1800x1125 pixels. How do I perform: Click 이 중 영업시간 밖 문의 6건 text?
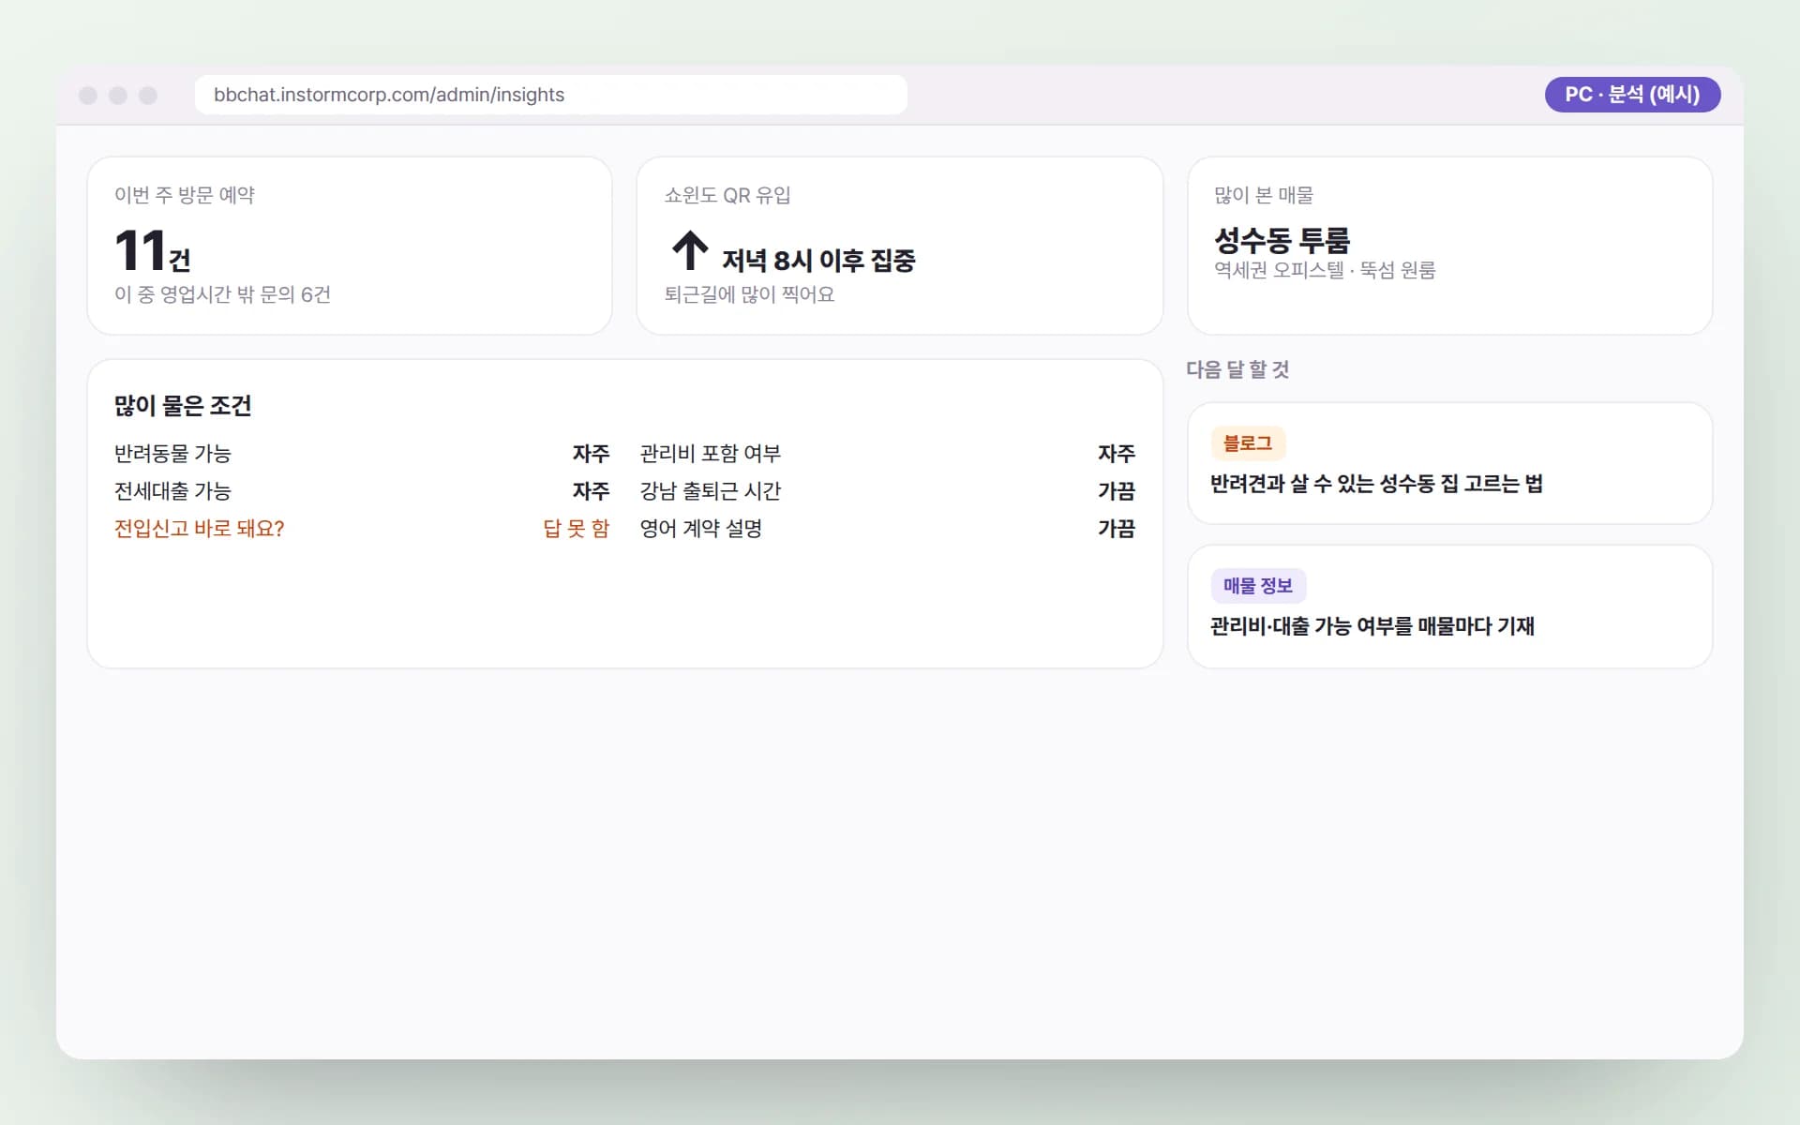click(222, 294)
